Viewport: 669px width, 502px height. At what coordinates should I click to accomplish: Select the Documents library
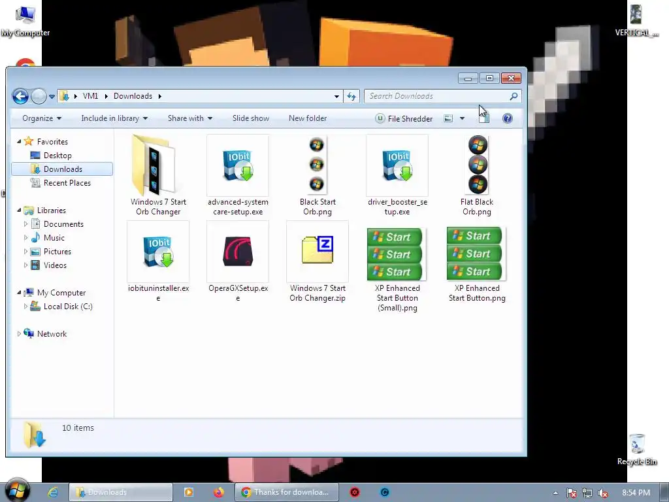click(63, 224)
